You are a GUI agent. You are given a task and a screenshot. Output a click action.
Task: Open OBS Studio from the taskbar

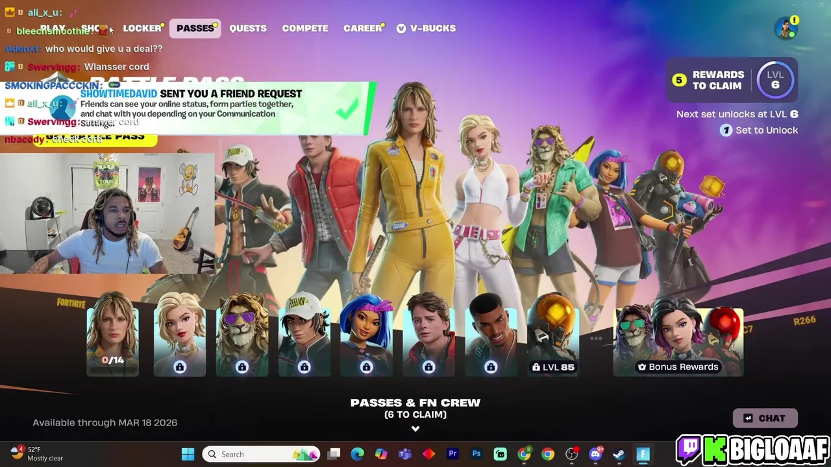pyautogui.click(x=571, y=454)
